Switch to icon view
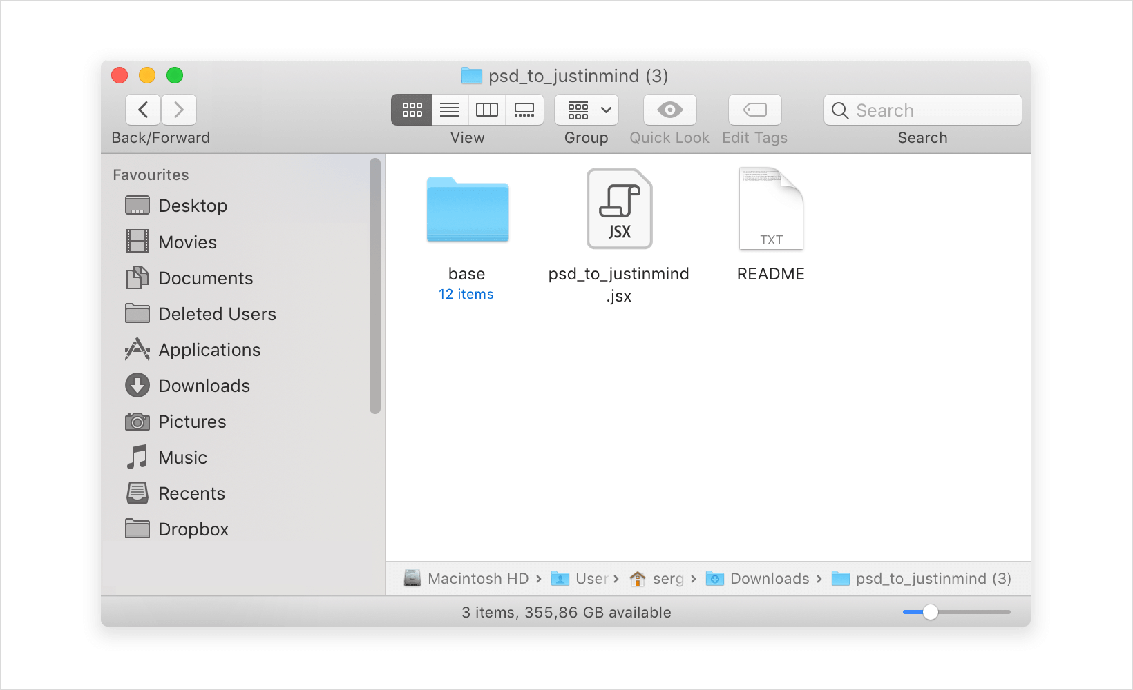 tap(412, 110)
